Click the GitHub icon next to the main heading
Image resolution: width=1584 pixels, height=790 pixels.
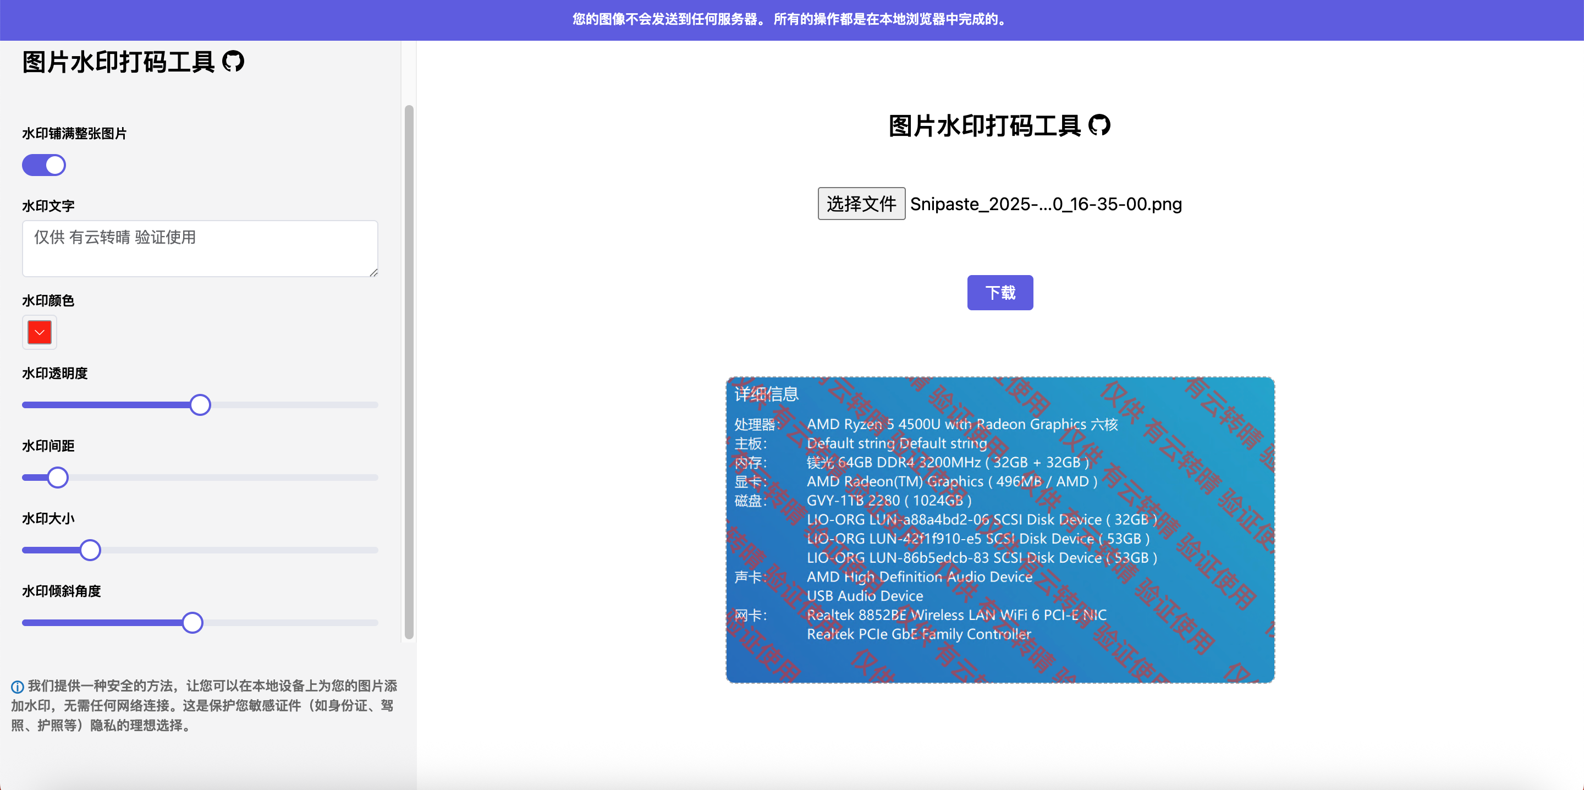(1100, 125)
